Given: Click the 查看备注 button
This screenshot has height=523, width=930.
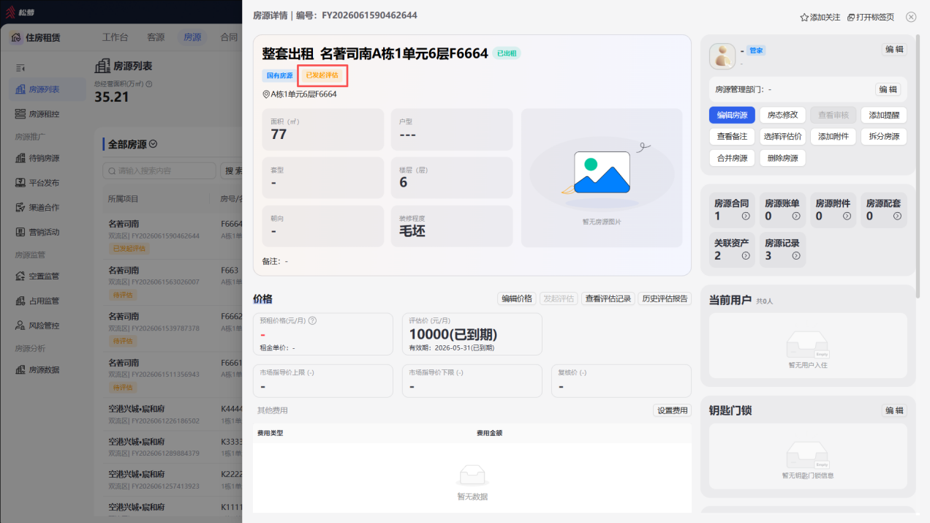Looking at the screenshot, I should 732,137.
